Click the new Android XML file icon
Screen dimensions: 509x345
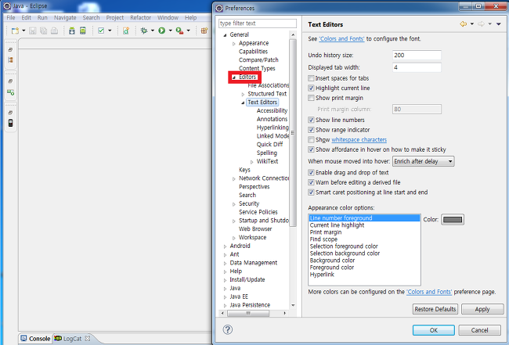(126, 31)
